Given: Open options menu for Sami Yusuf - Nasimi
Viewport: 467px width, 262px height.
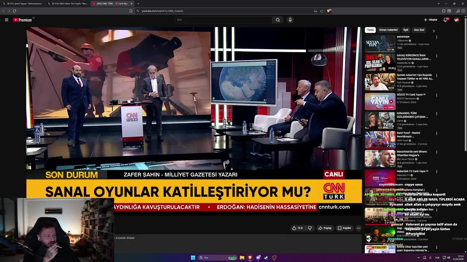Looking at the screenshot, I should pos(436,133).
